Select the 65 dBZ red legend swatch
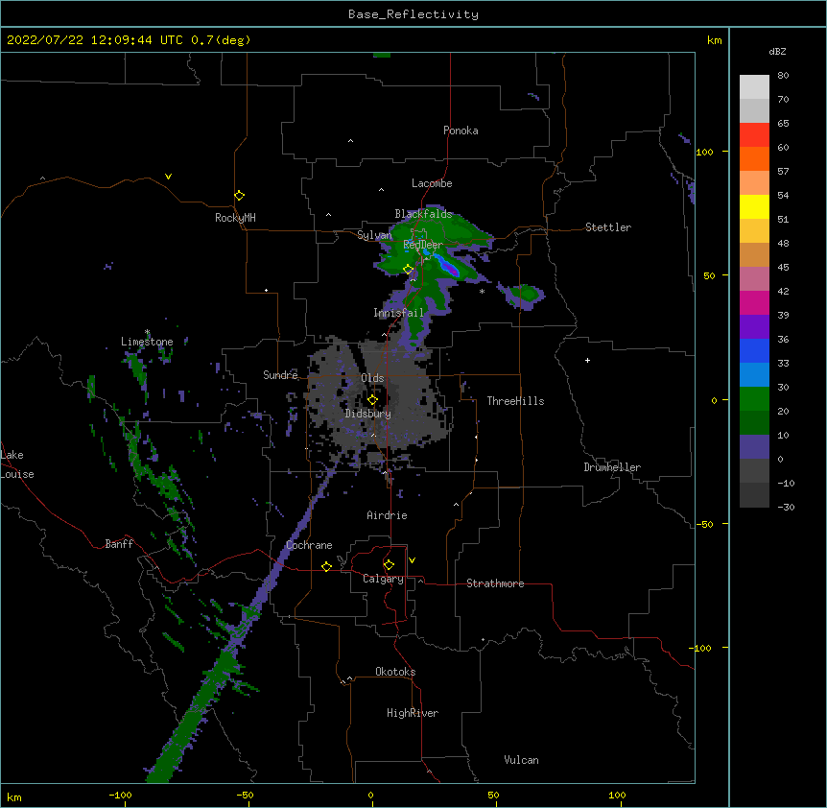This screenshot has width=827, height=808. coord(754,135)
